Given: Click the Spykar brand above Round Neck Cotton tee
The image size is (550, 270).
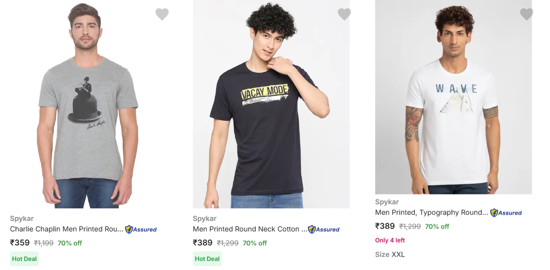Looking at the screenshot, I should [x=204, y=218].
